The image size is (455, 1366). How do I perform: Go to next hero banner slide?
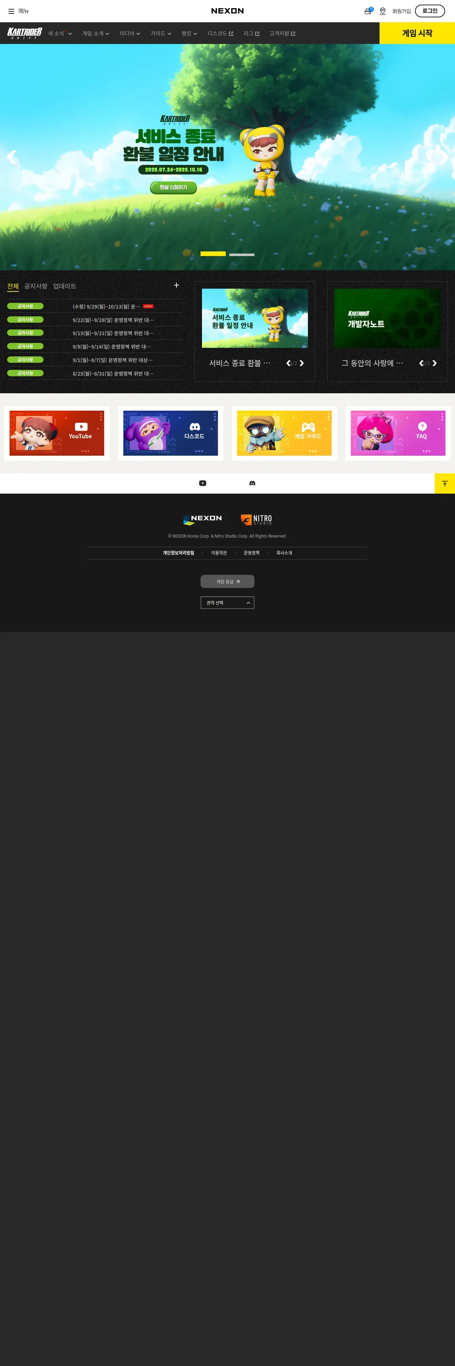(444, 157)
